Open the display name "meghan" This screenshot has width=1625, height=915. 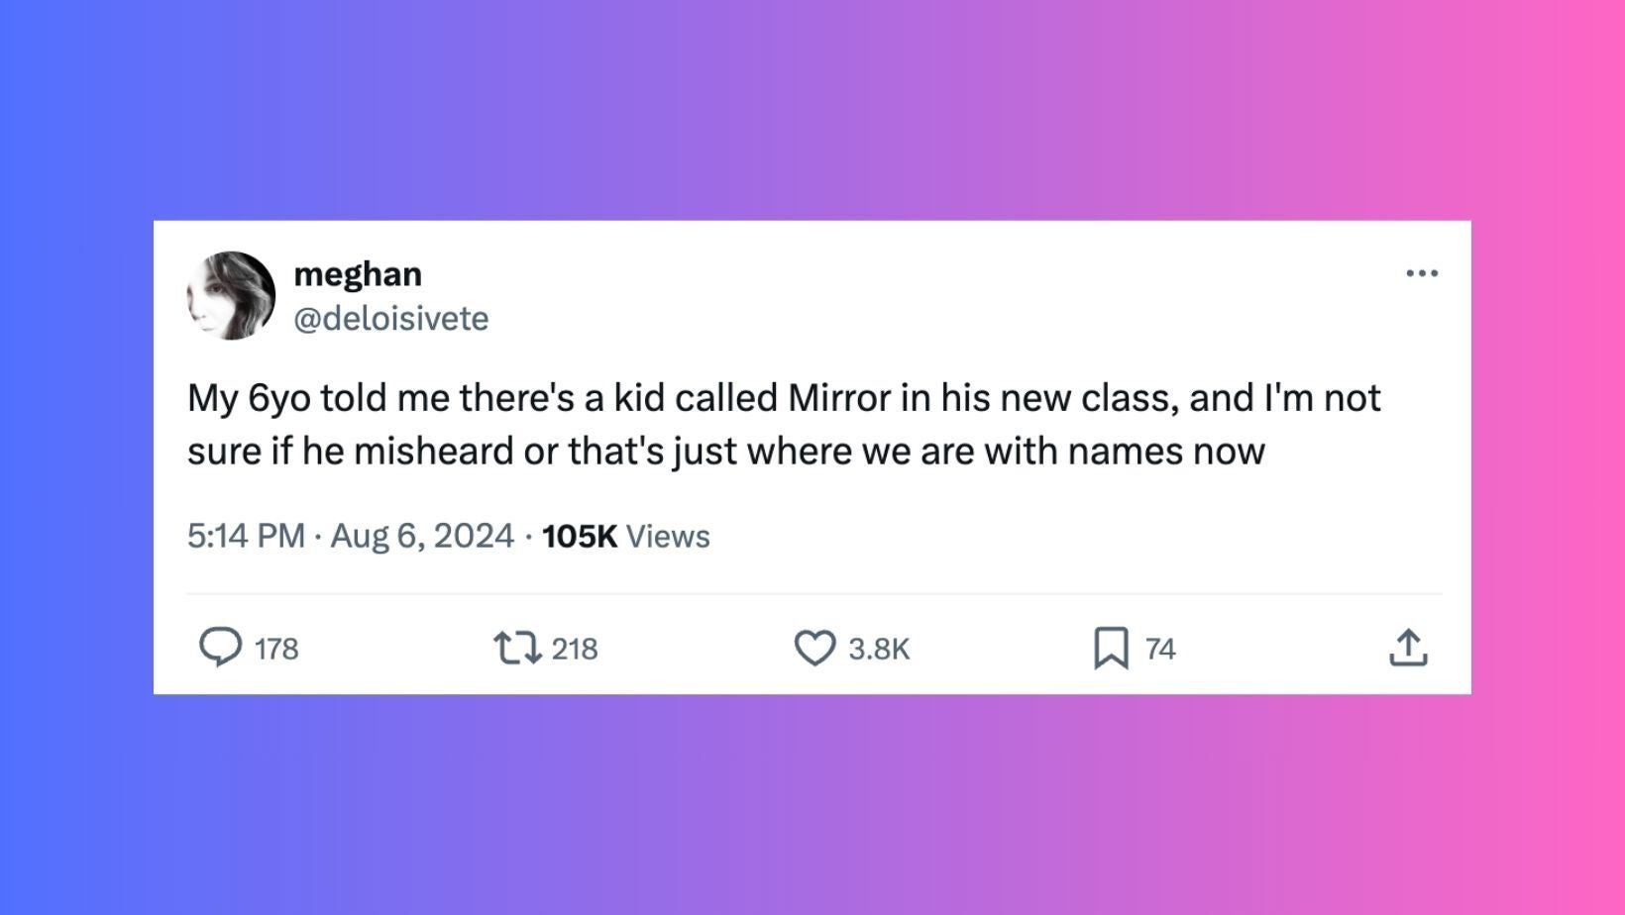pos(358,273)
